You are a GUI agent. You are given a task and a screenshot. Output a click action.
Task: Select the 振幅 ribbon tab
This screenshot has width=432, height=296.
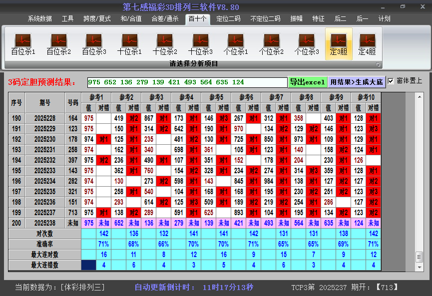tap(297, 19)
